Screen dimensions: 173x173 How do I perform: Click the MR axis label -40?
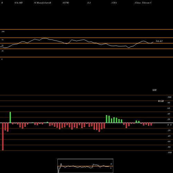coord(169,136)
